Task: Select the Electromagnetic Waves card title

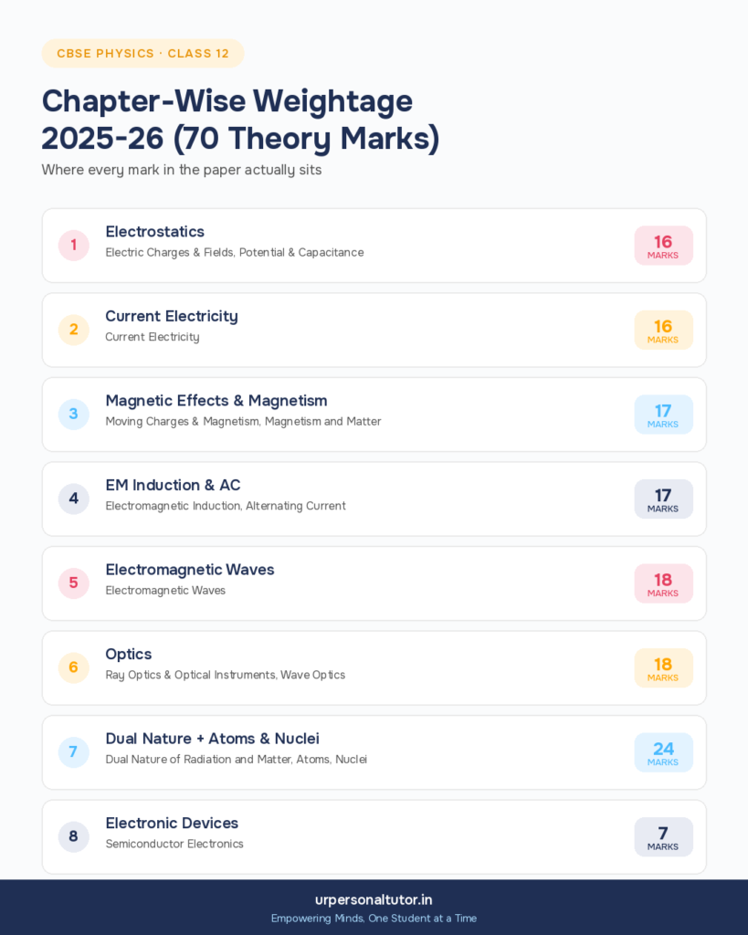Action: click(x=190, y=570)
